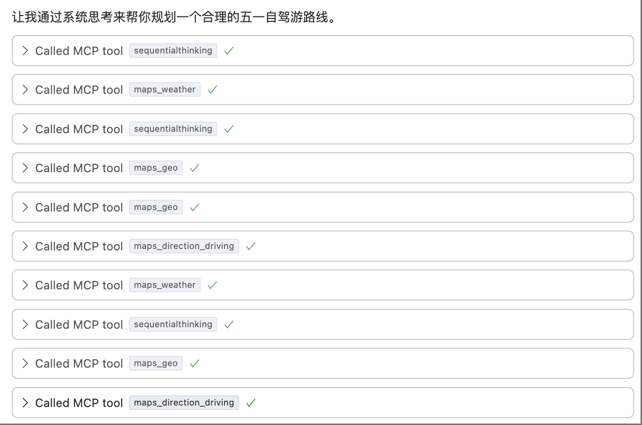This screenshot has width=642, height=425.
Task: Expand the first sequentialthinking tool call
Action: [x=25, y=51]
